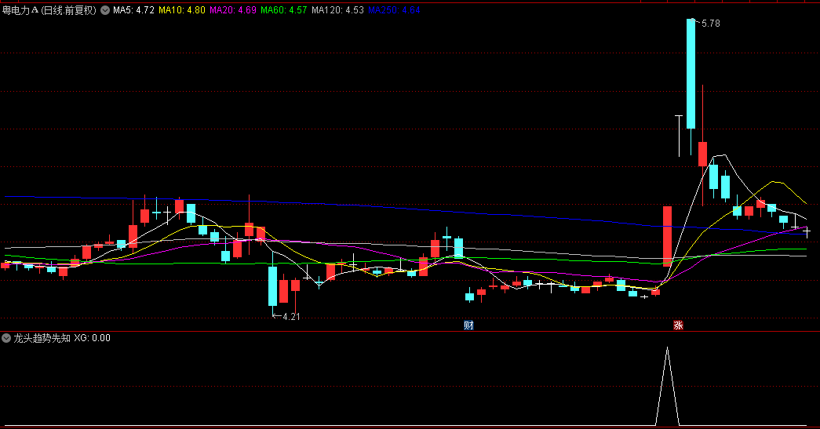
Task: Select the MA10: 4.80 label
Action: click(x=182, y=10)
